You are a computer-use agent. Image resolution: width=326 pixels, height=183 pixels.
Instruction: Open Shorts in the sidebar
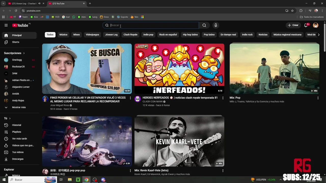click(19, 42)
